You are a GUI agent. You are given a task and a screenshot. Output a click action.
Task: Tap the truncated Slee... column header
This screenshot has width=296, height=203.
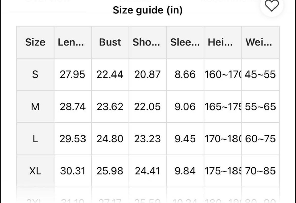click(185, 42)
